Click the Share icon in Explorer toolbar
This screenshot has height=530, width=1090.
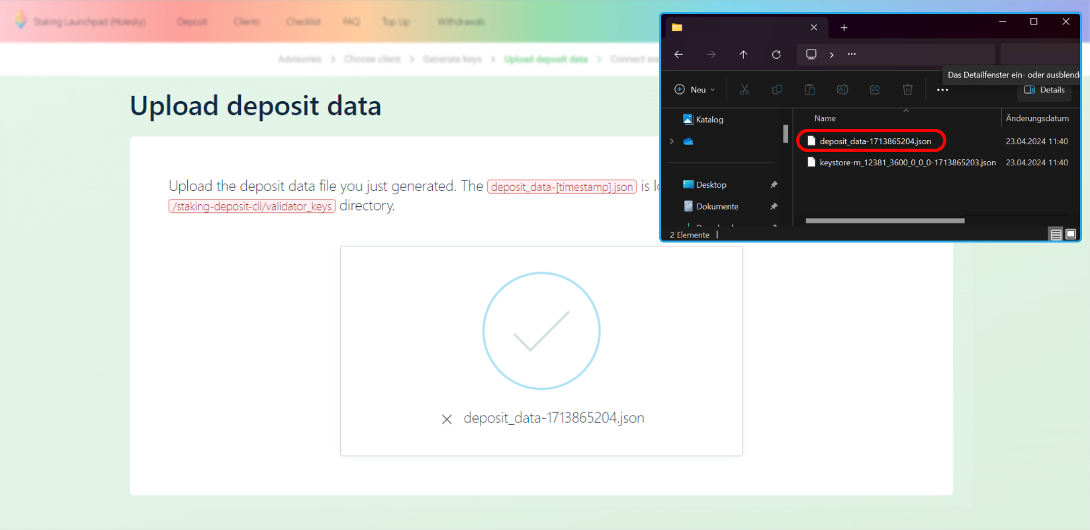(875, 89)
